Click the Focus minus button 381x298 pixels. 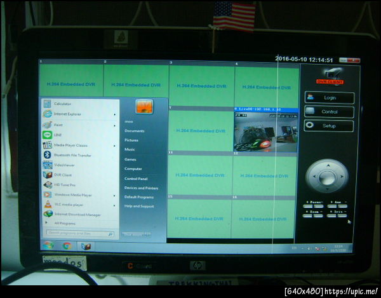[x=319, y=206]
